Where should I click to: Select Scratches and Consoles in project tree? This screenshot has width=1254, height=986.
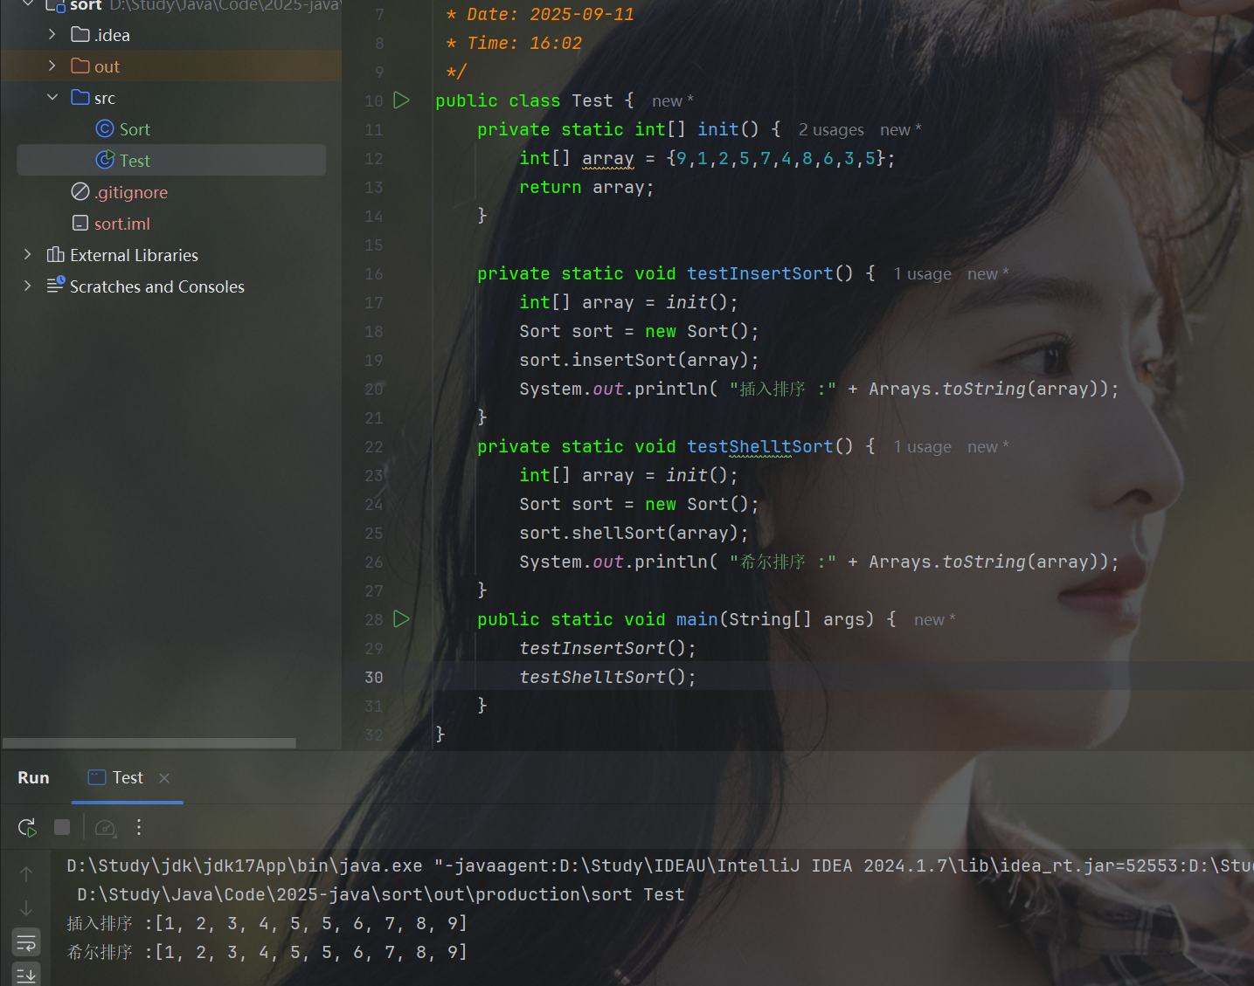[145, 286]
